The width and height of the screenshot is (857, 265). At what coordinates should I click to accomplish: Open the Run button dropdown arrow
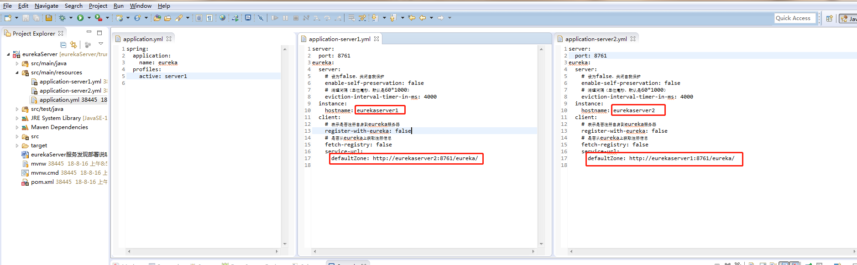tap(89, 18)
